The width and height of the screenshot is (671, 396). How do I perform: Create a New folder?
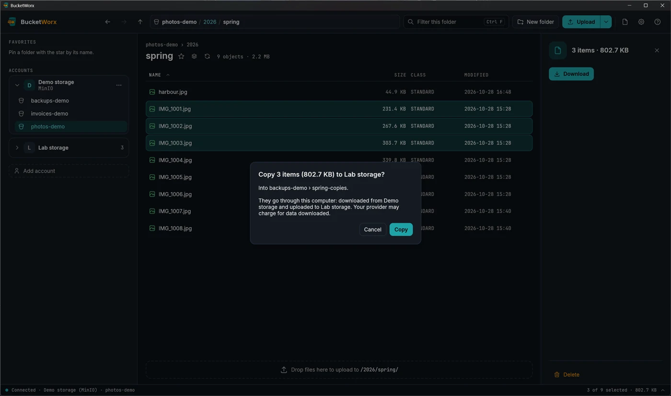pyautogui.click(x=536, y=22)
